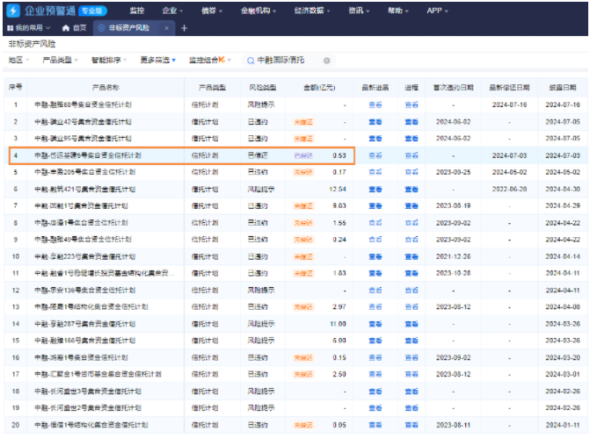
Task: View 最新进展 for 融雅49号 row
Action: [375, 240]
